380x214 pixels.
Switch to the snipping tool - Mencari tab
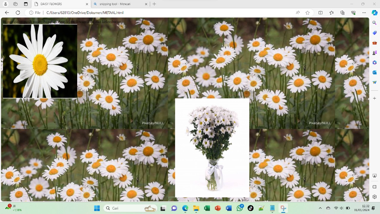tap(120, 4)
